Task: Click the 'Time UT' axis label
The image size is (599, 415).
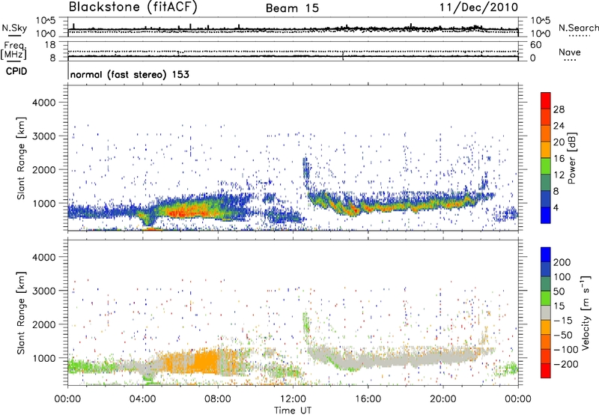Action: point(293,411)
